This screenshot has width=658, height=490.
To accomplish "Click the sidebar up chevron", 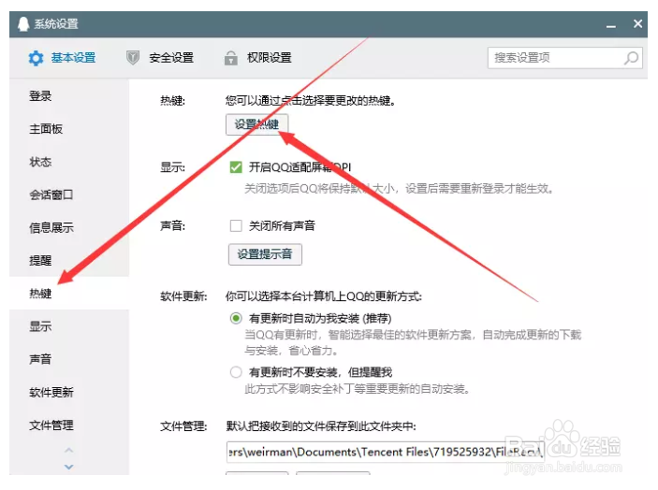I will [69, 450].
